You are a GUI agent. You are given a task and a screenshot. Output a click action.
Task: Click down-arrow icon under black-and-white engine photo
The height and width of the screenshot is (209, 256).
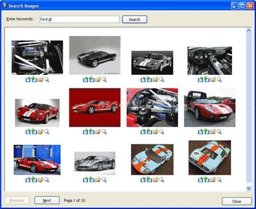[34, 79]
